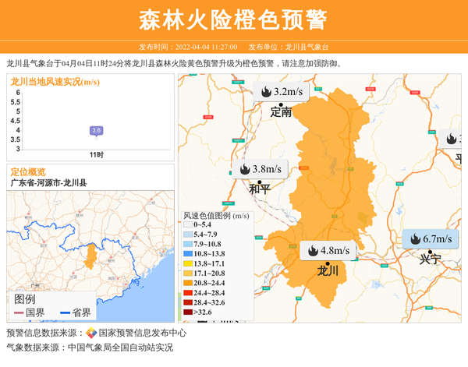Click the orange Longchuan region on locator map
This screenshot has width=468, height=367.
click(x=90, y=253)
